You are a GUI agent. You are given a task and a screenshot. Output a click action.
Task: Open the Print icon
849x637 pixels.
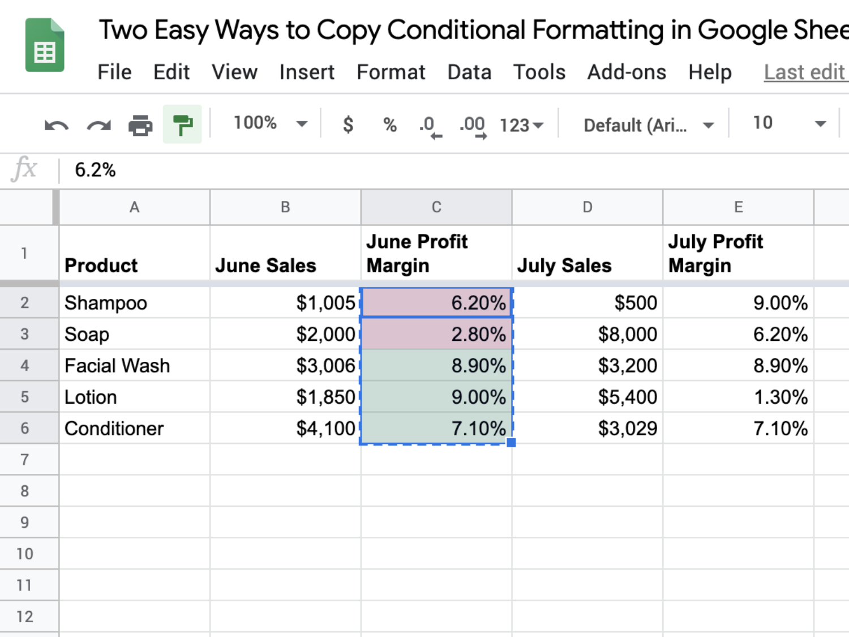(x=140, y=125)
